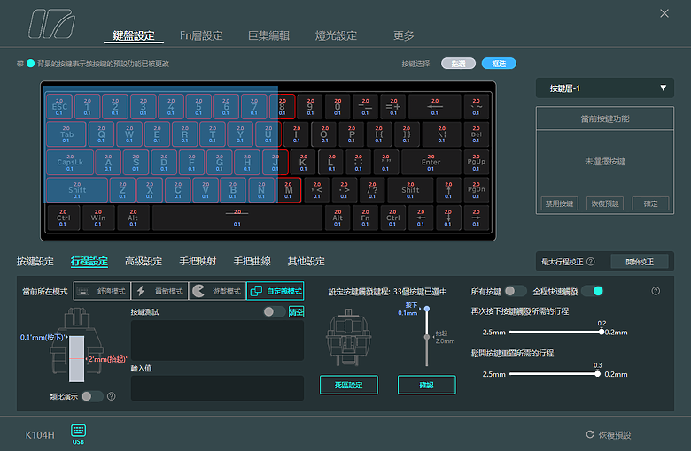
Task: Select the PgDn key
Action: pyautogui.click(x=476, y=189)
